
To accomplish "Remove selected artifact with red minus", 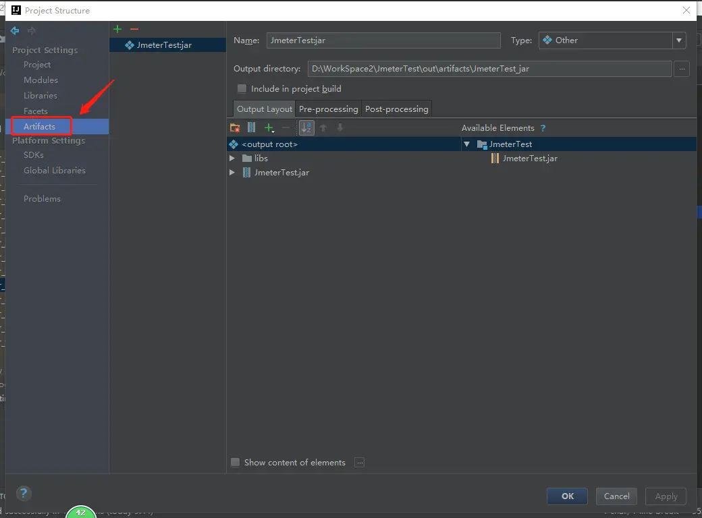I will 134,29.
